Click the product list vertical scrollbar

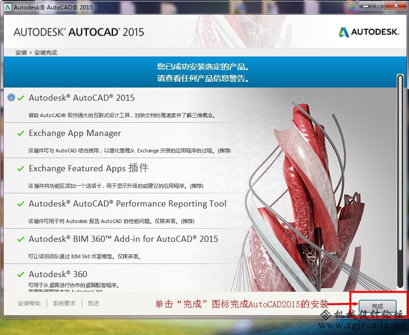[400, 181]
